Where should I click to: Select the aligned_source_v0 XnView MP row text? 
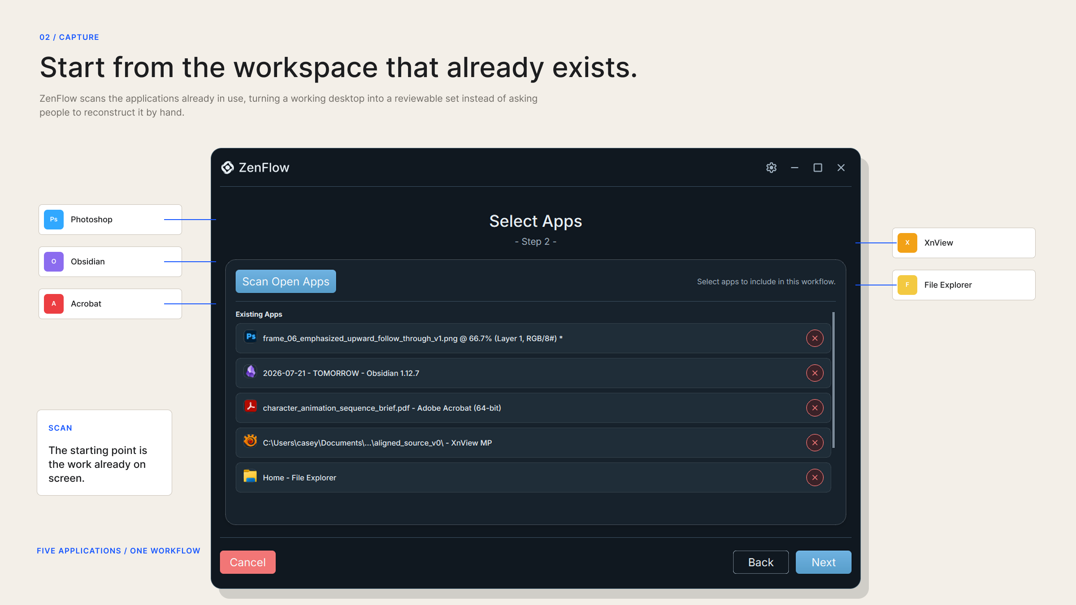click(377, 443)
